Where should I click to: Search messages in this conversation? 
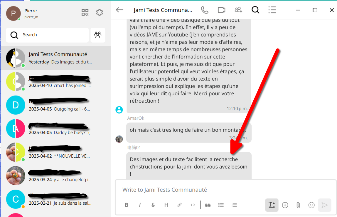[255, 10]
